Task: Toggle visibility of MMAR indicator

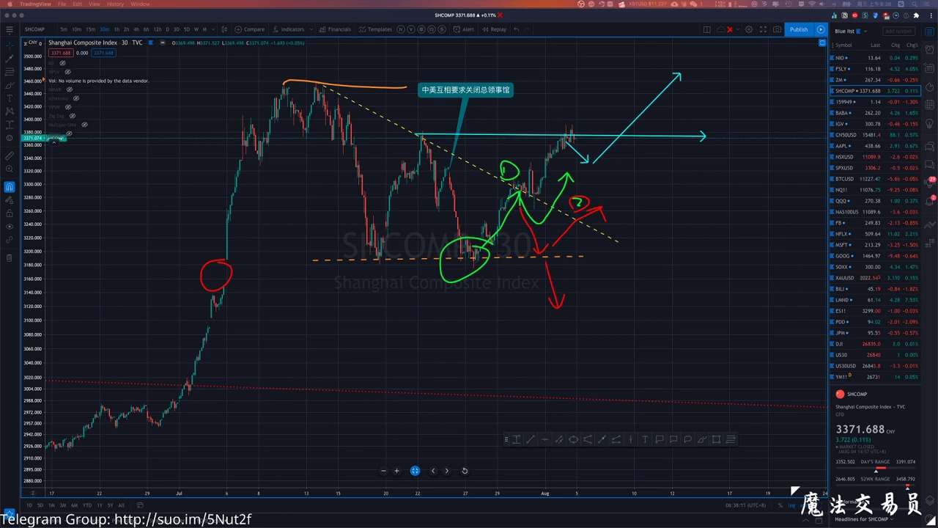Action: click(70, 89)
